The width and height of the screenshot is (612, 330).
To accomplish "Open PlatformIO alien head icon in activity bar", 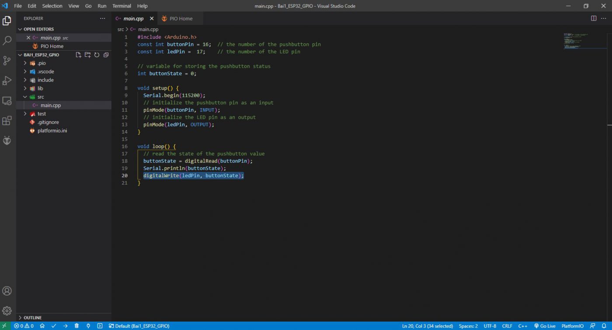I will 7,140.
